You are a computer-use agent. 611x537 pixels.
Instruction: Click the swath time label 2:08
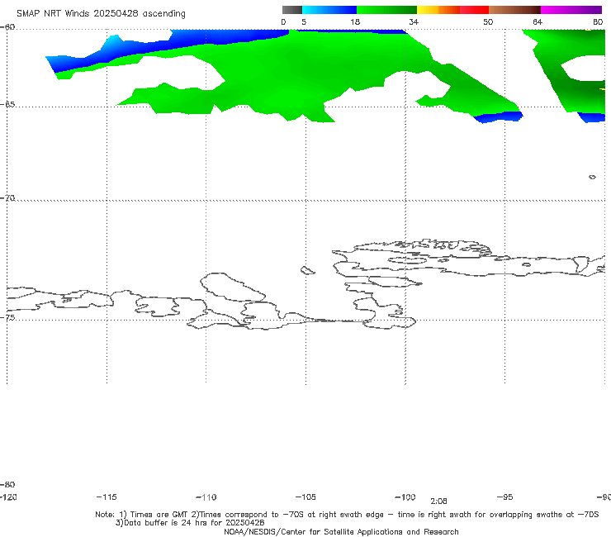(438, 501)
